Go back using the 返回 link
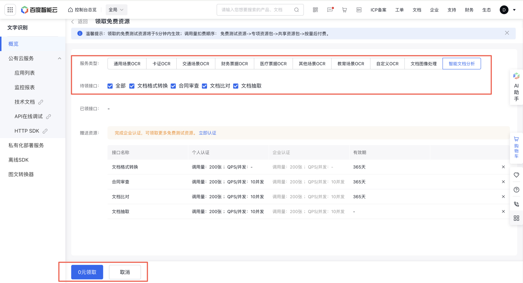Viewport: 523px width, 283px height. 80,21
